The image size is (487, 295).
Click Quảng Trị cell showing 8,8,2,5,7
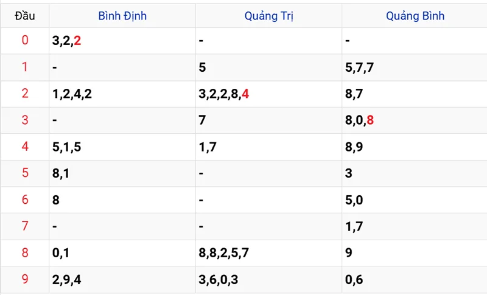(268, 253)
